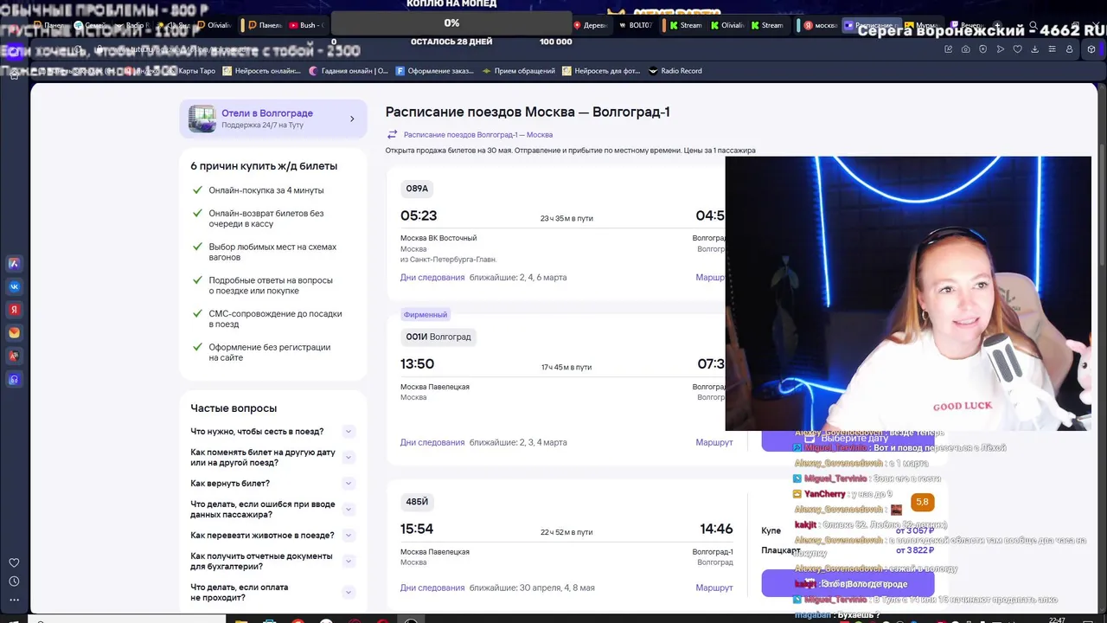
Task: Open easy setup sliders toolbar icon
Action: tap(1052, 49)
